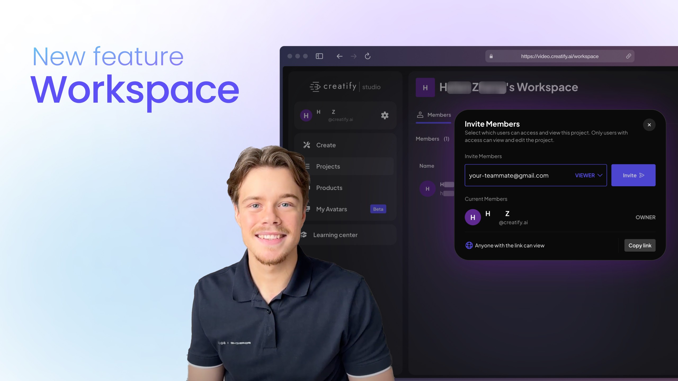Image resolution: width=678 pixels, height=381 pixels.
Task: Click "Anyone with the link can view"
Action: (x=510, y=246)
